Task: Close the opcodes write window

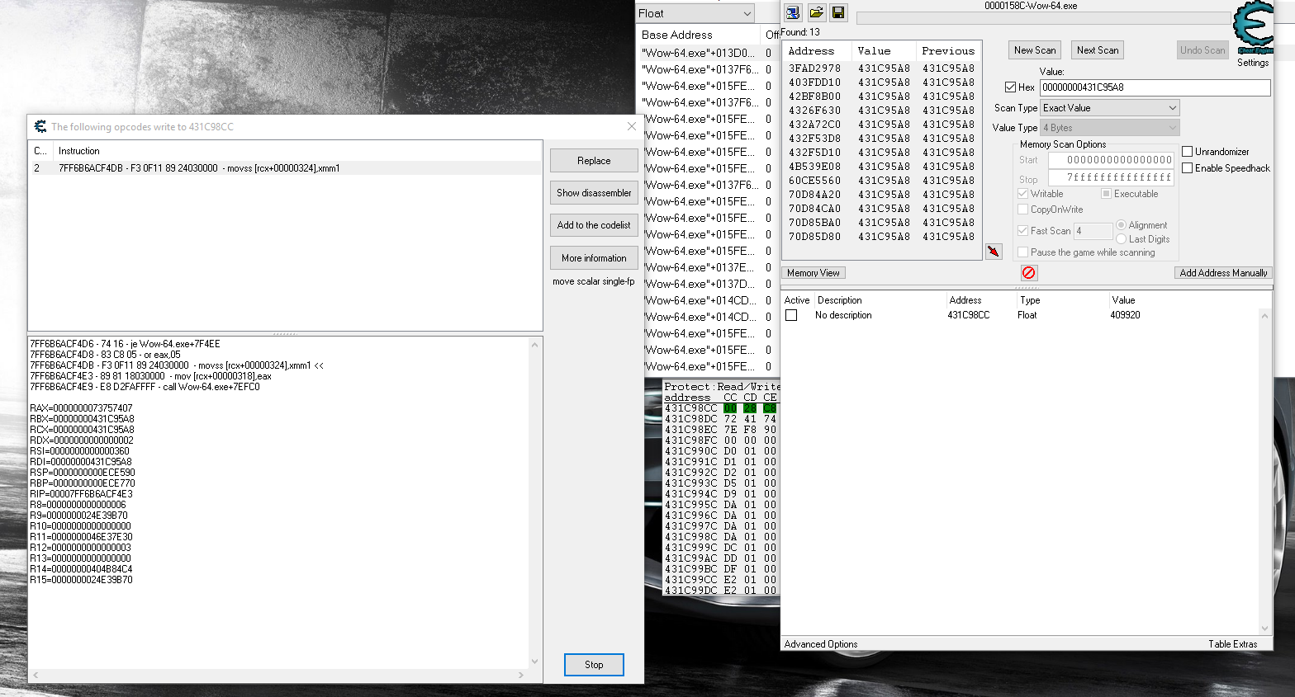Action: (632, 126)
